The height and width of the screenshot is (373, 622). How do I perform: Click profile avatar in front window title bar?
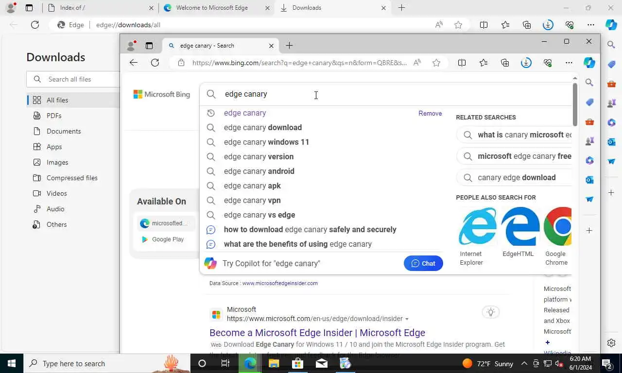(x=131, y=46)
